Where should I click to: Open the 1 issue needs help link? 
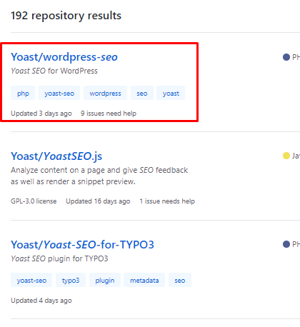click(167, 201)
